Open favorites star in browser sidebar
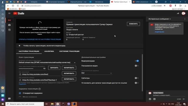188x106 pixels. 3,14
